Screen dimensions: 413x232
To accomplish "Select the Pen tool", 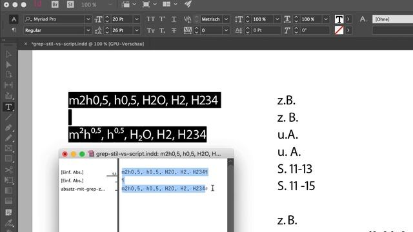I will [x=8, y=128].
